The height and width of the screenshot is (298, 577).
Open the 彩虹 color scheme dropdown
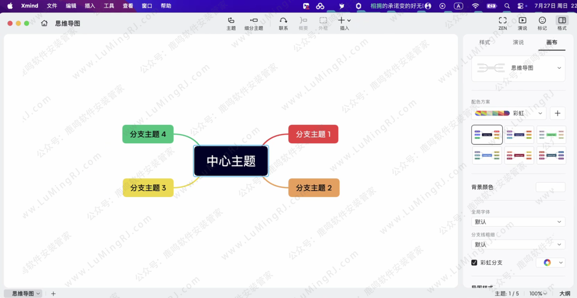point(509,113)
